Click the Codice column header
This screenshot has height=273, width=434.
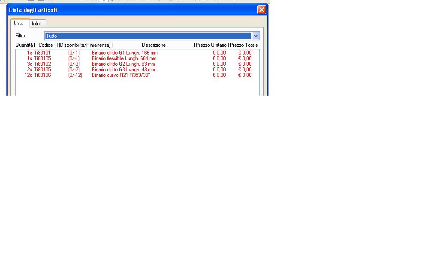[x=45, y=45]
